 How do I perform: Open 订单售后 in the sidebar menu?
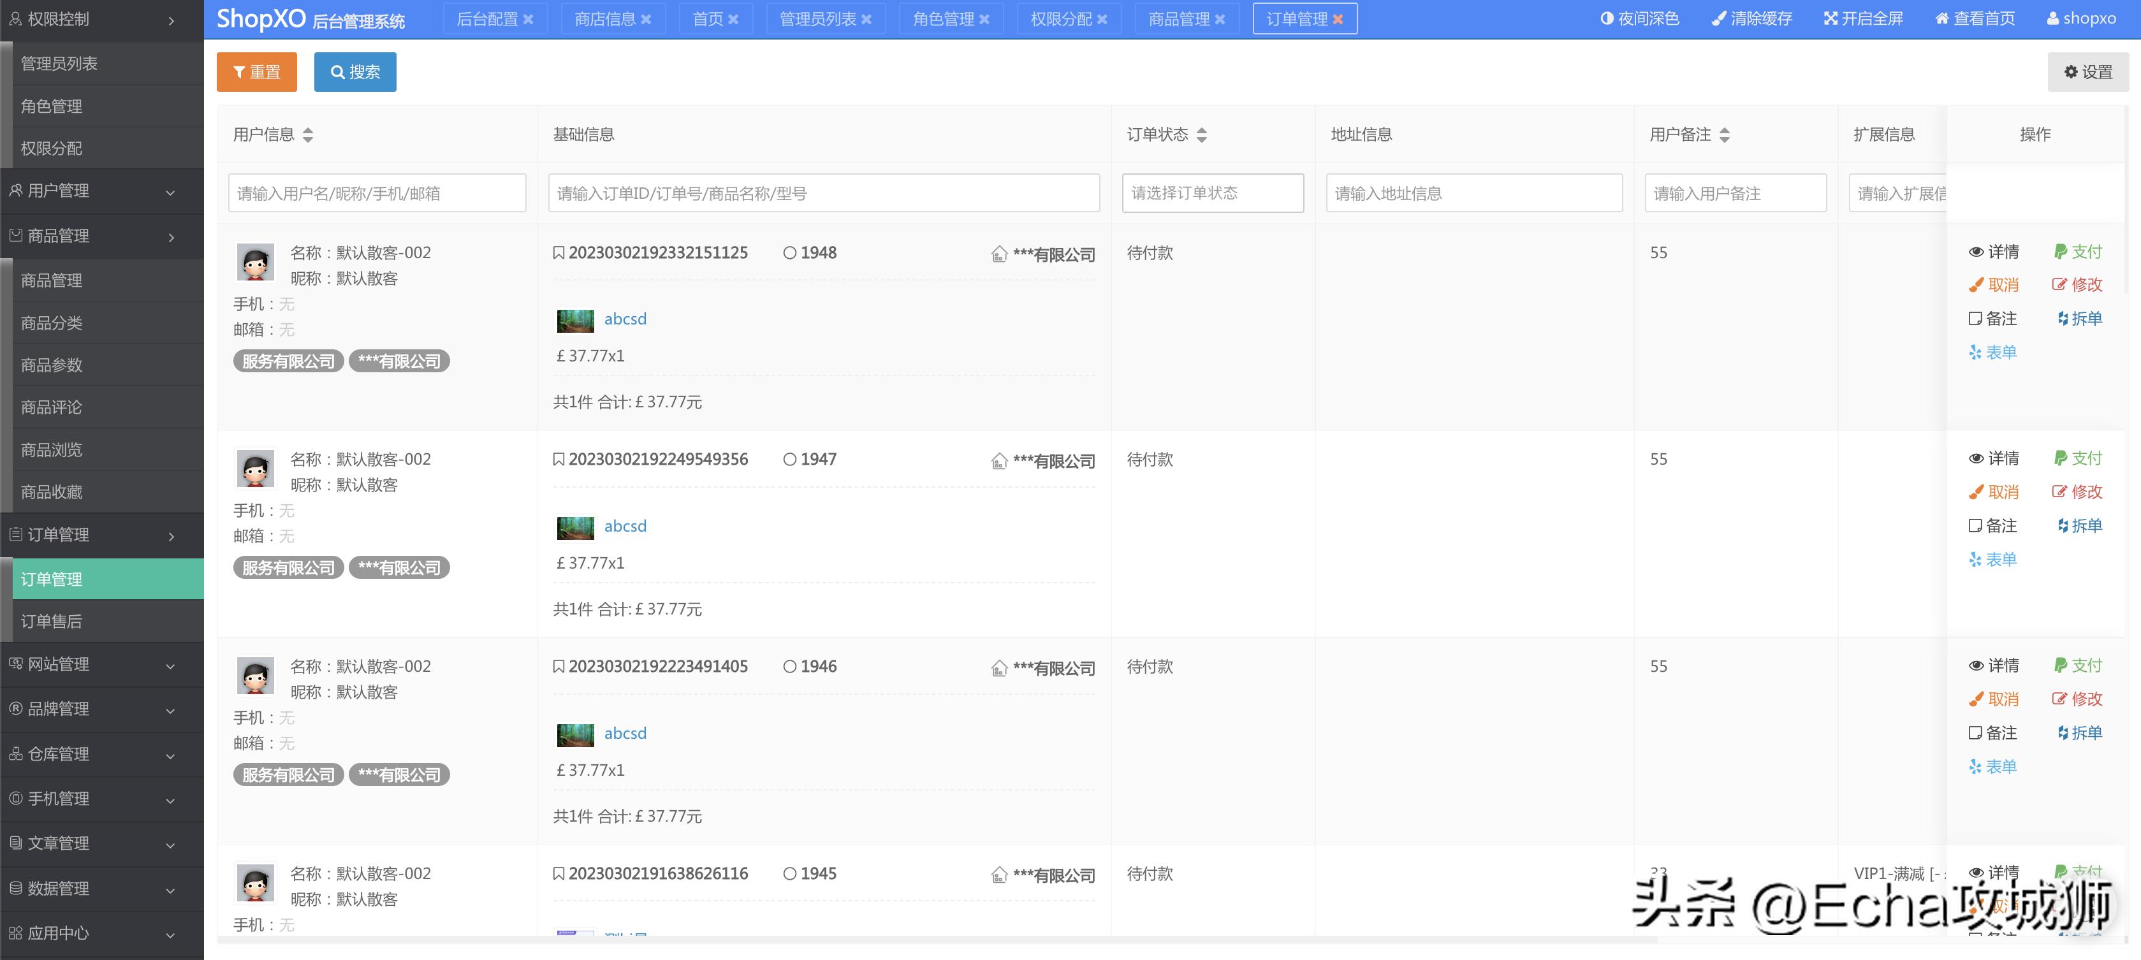(x=52, y=621)
